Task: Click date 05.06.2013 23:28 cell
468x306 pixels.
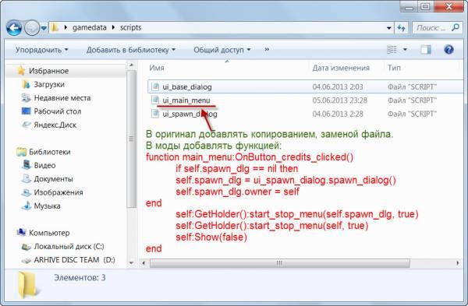Action: click(339, 100)
